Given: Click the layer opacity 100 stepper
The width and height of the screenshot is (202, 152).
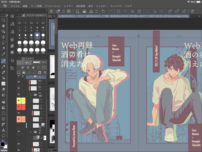Looking at the screenshot, I should (x=46, y=62).
